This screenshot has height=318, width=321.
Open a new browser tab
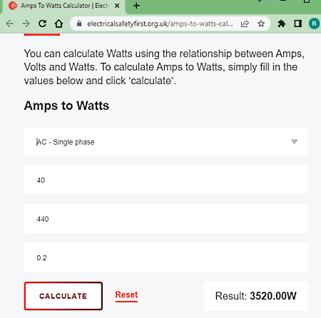136,6
